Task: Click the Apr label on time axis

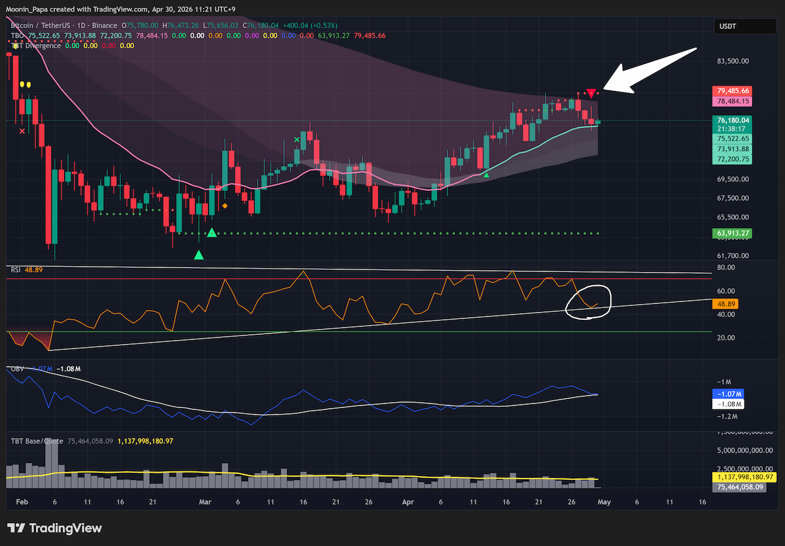Action: click(408, 502)
